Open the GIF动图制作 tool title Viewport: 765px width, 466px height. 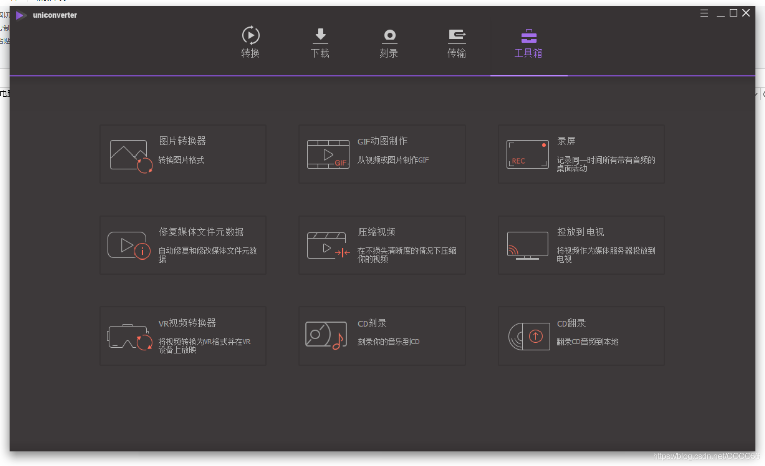(x=383, y=141)
